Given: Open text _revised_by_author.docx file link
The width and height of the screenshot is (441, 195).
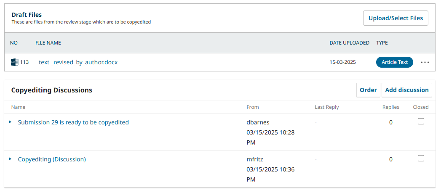Looking at the screenshot, I should [78, 62].
